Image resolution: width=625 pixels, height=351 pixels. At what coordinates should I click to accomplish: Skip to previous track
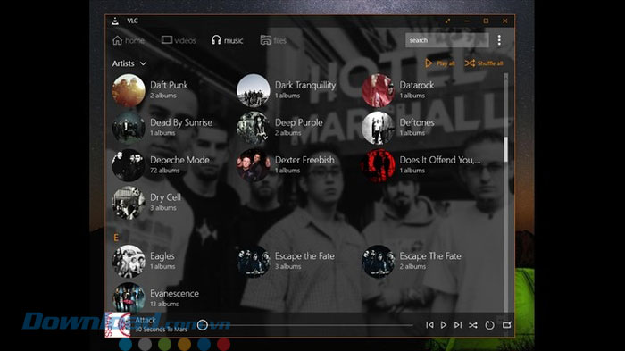[429, 325]
